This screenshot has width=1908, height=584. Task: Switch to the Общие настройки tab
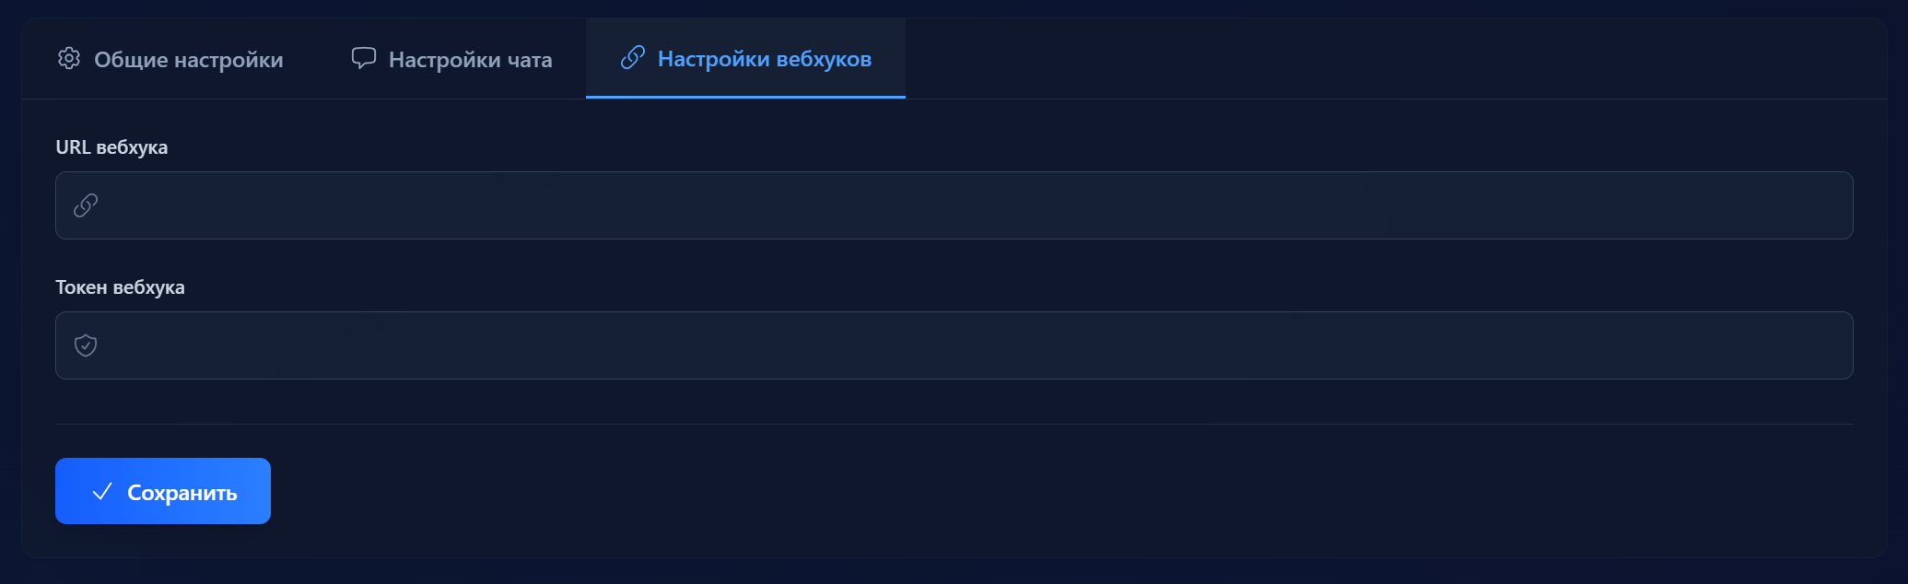[x=188, y=60]
